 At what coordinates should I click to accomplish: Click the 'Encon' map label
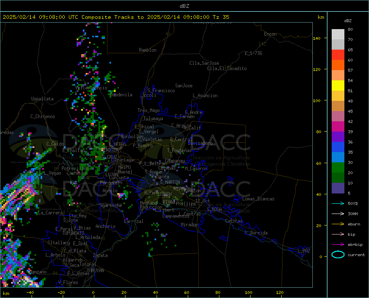click(x=270, y=34)
